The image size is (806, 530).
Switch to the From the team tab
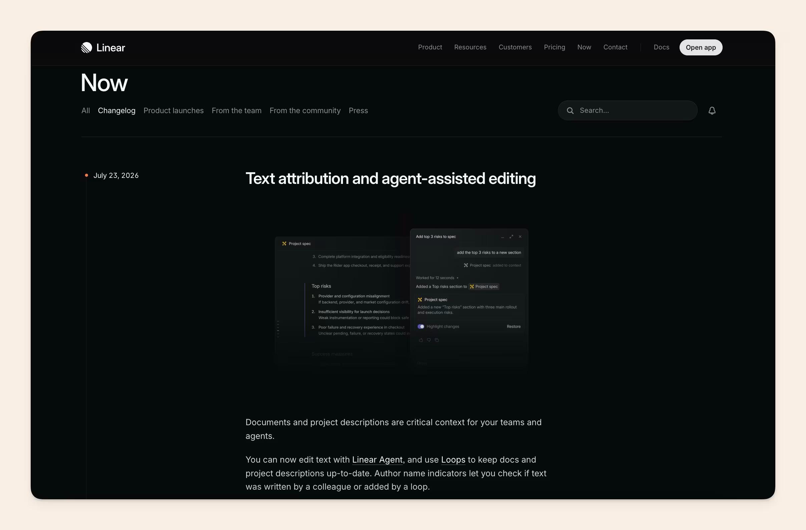(x=237, y=110)
